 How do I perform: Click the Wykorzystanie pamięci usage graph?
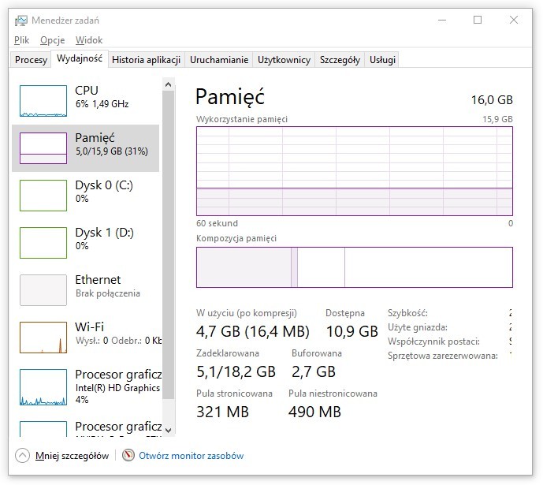(355, 171)
